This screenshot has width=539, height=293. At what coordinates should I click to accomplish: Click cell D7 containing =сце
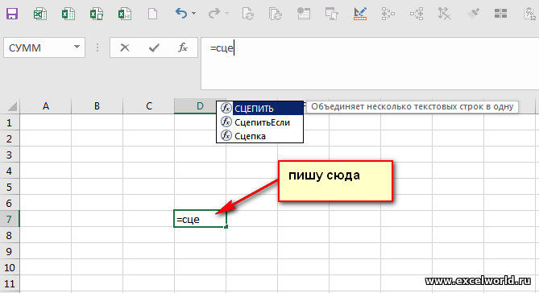point(200,219)
